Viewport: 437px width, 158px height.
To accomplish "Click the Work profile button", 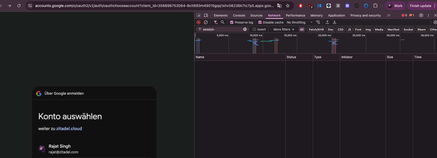I will (395, 6).
